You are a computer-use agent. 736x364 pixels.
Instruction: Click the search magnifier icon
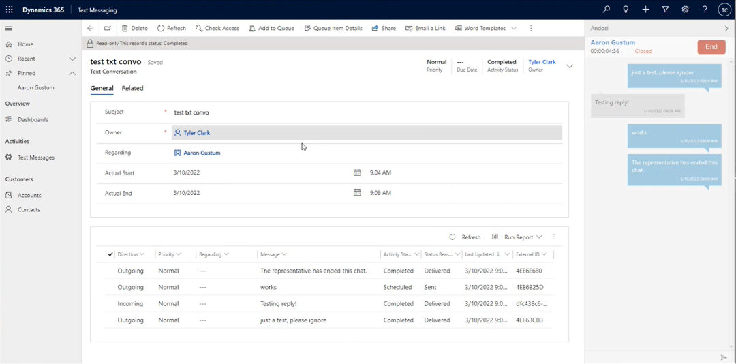tap(606, 10)
